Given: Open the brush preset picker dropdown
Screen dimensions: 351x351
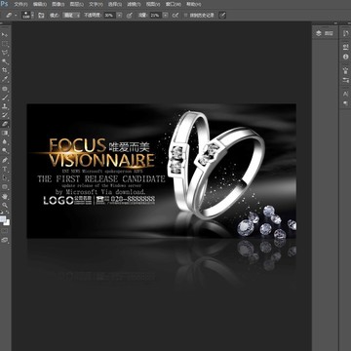Looking at the screenshot, I should click(x=27, y=15).
